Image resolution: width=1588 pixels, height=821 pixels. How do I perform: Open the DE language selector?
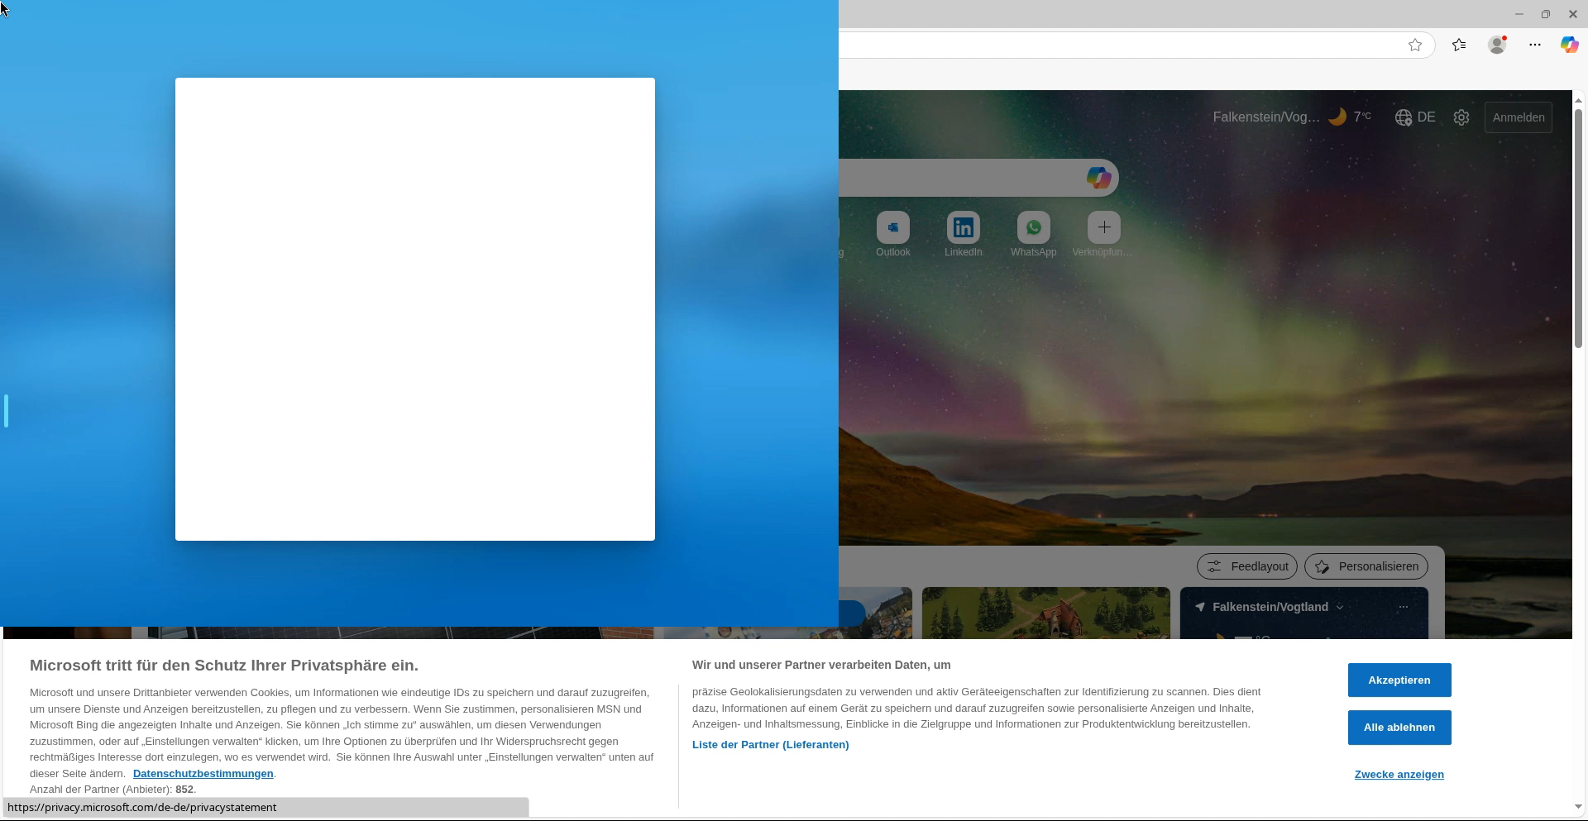pos(1415,117)
